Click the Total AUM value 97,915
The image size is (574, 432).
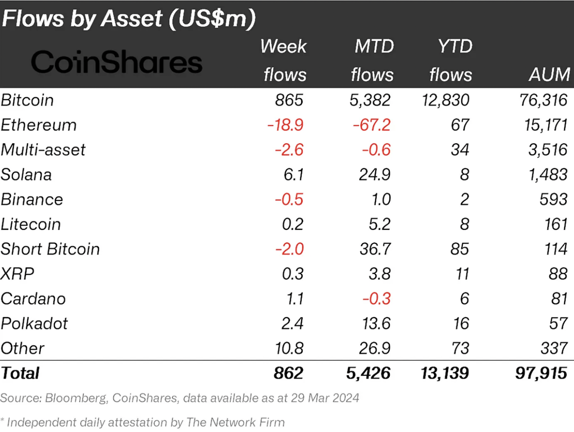pos(541,373)
